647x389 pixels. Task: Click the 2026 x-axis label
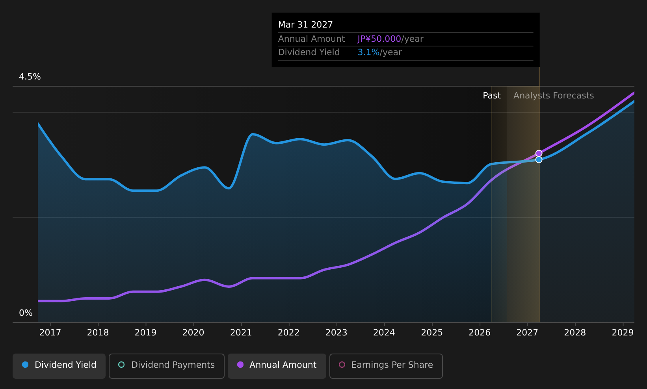click(x=480, y=333)
